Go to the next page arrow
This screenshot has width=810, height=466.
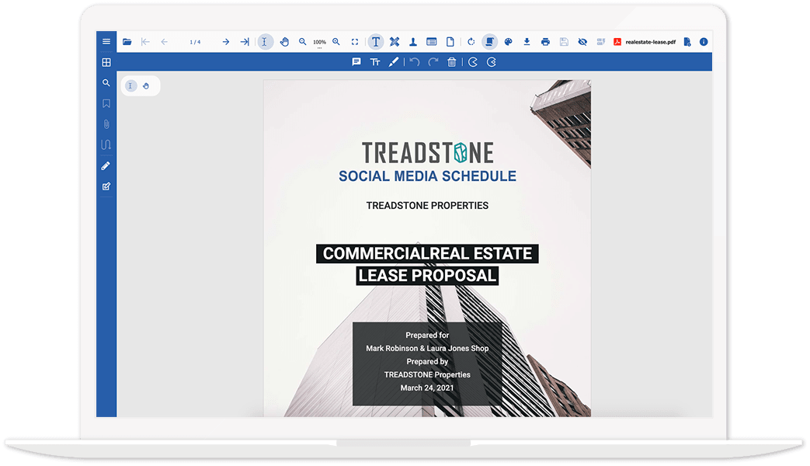pos(226,42)
